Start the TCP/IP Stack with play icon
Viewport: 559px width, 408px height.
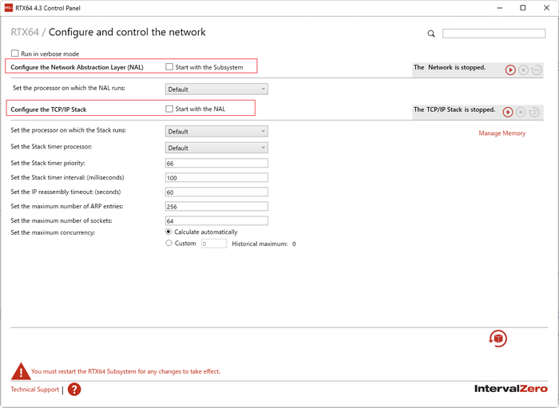(x=508, y=113)
